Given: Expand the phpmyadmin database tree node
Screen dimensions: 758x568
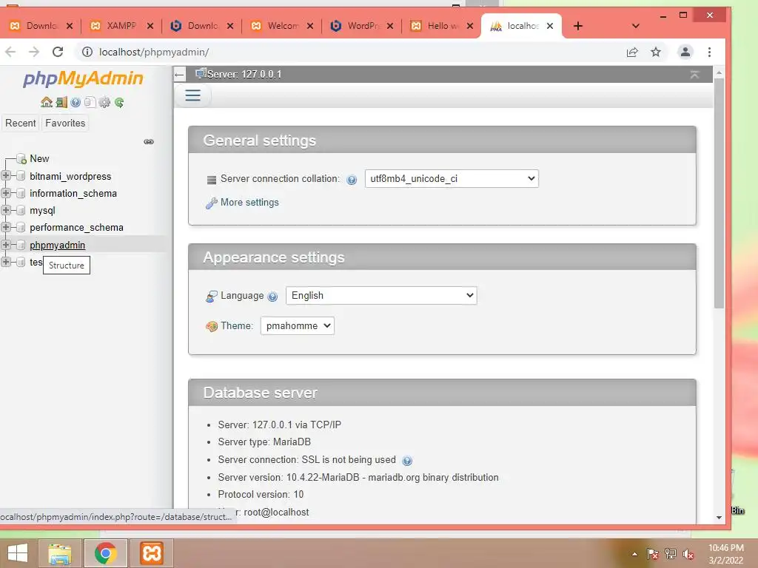Looking at the screenshot, I should (x=6, y=244).
